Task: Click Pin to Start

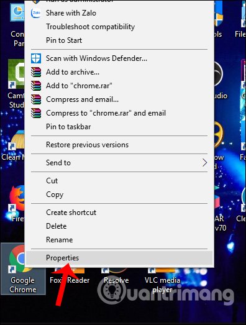Action: [x=119, y=40]
